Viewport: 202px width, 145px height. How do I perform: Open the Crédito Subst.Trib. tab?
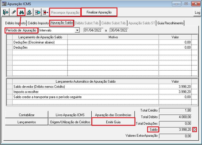tap(114, 23)
